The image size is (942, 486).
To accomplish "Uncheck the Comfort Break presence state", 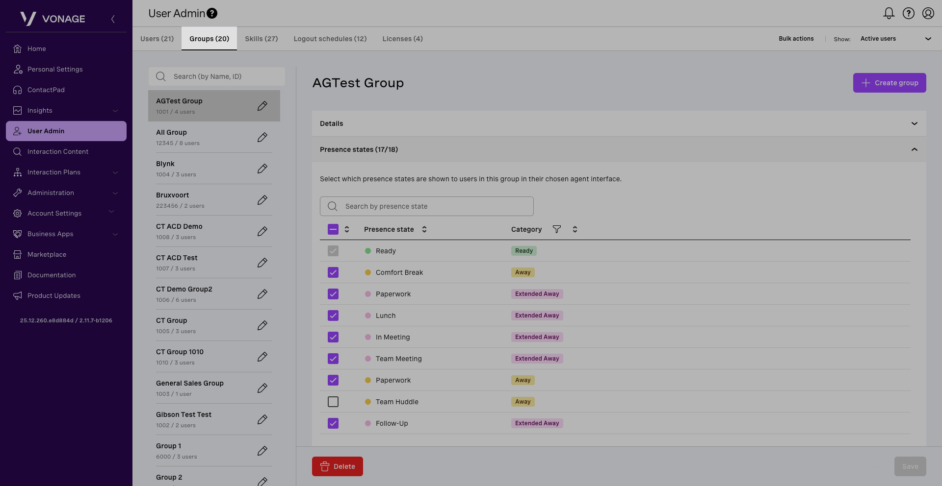I will [333, 272].
